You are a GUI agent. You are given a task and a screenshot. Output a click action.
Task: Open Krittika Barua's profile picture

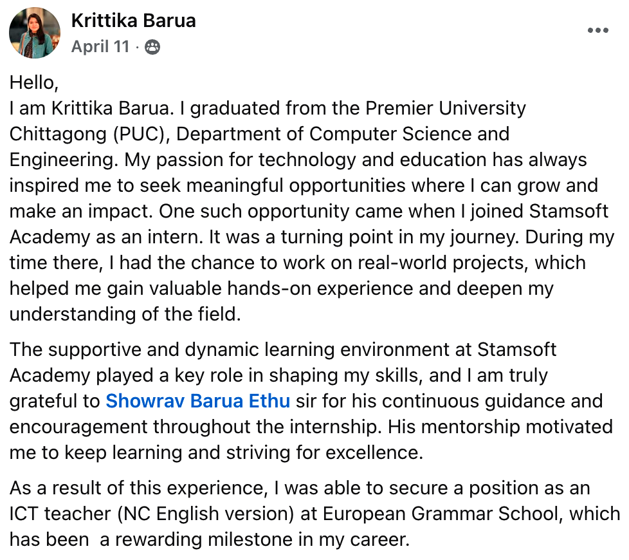35,33
